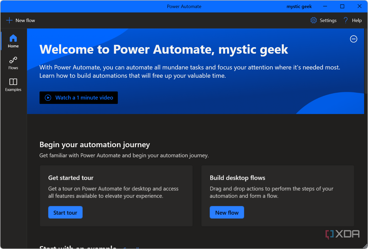Select the Build desktop flows card title
This screenshot has height=249, width=368.
coord(237,178)
